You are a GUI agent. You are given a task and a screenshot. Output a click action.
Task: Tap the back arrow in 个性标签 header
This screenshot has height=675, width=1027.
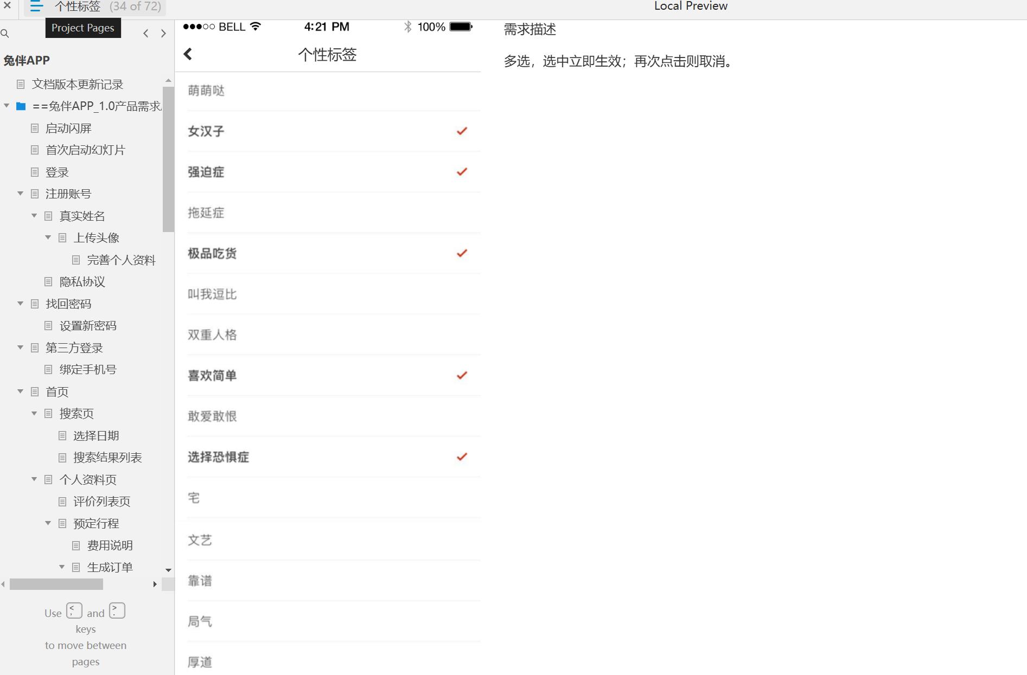coord(188,54)
